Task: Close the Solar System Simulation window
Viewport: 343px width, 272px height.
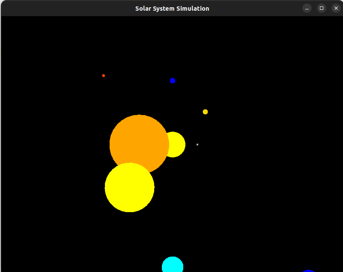Action: (336, 8)
